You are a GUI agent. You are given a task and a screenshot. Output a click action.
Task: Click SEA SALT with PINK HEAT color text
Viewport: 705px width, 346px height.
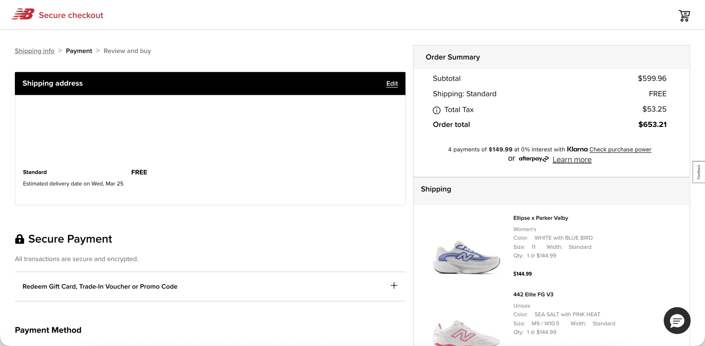coord(567,314)
